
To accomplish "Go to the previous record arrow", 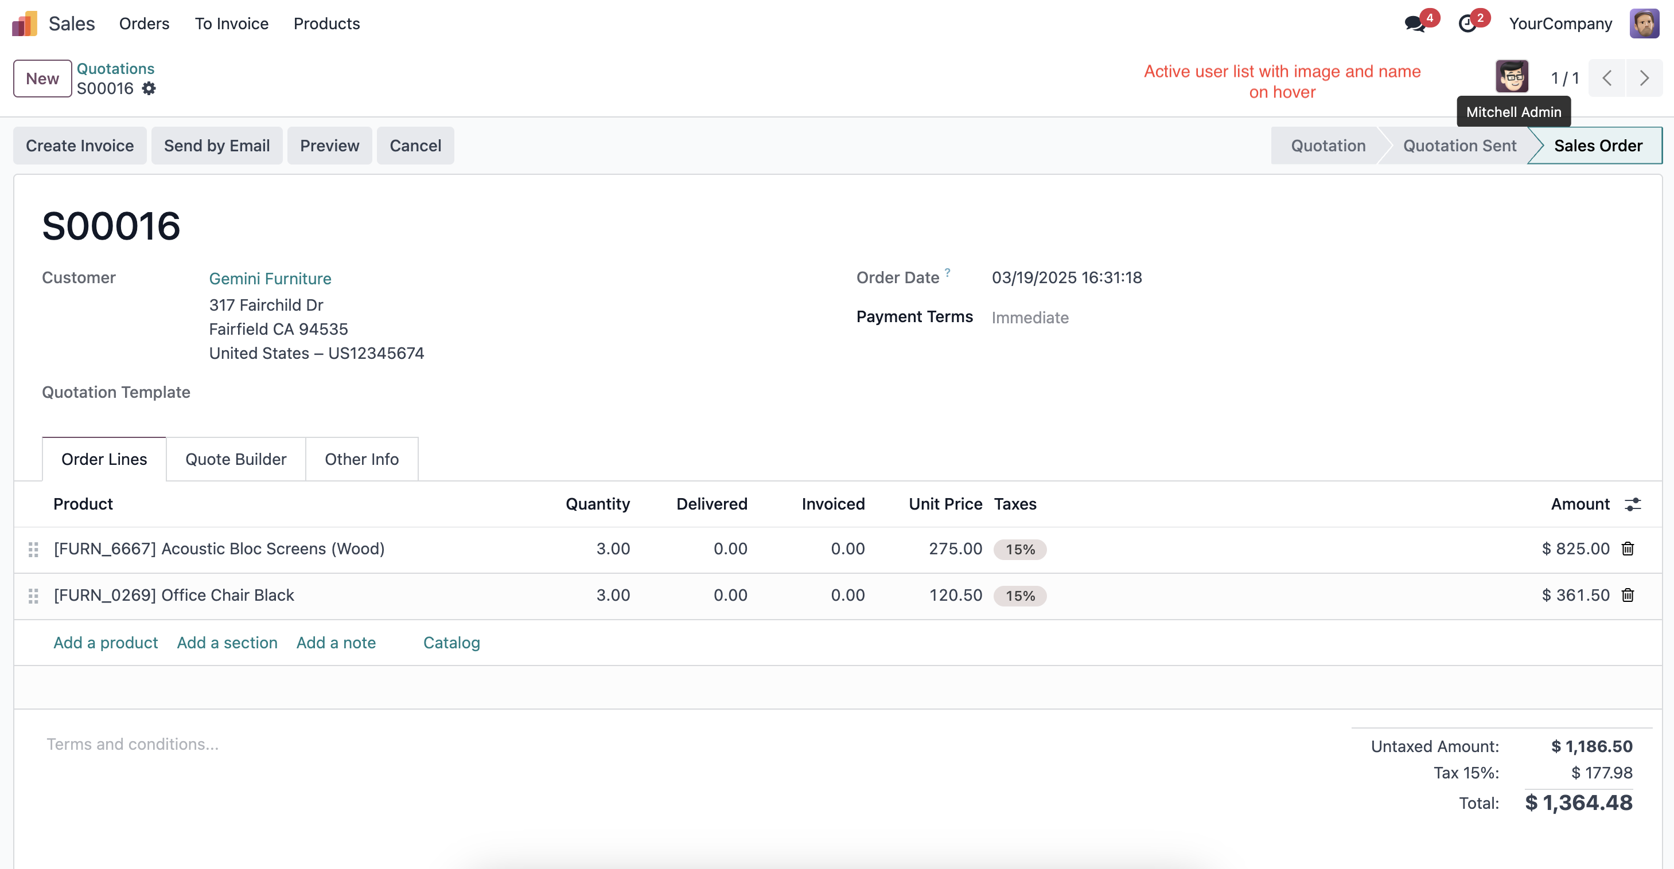I will click(1607, 79).
